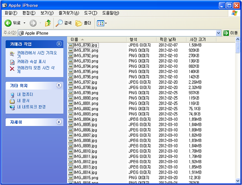Select the IMG_0791.png image icon

tap(71, 50)
